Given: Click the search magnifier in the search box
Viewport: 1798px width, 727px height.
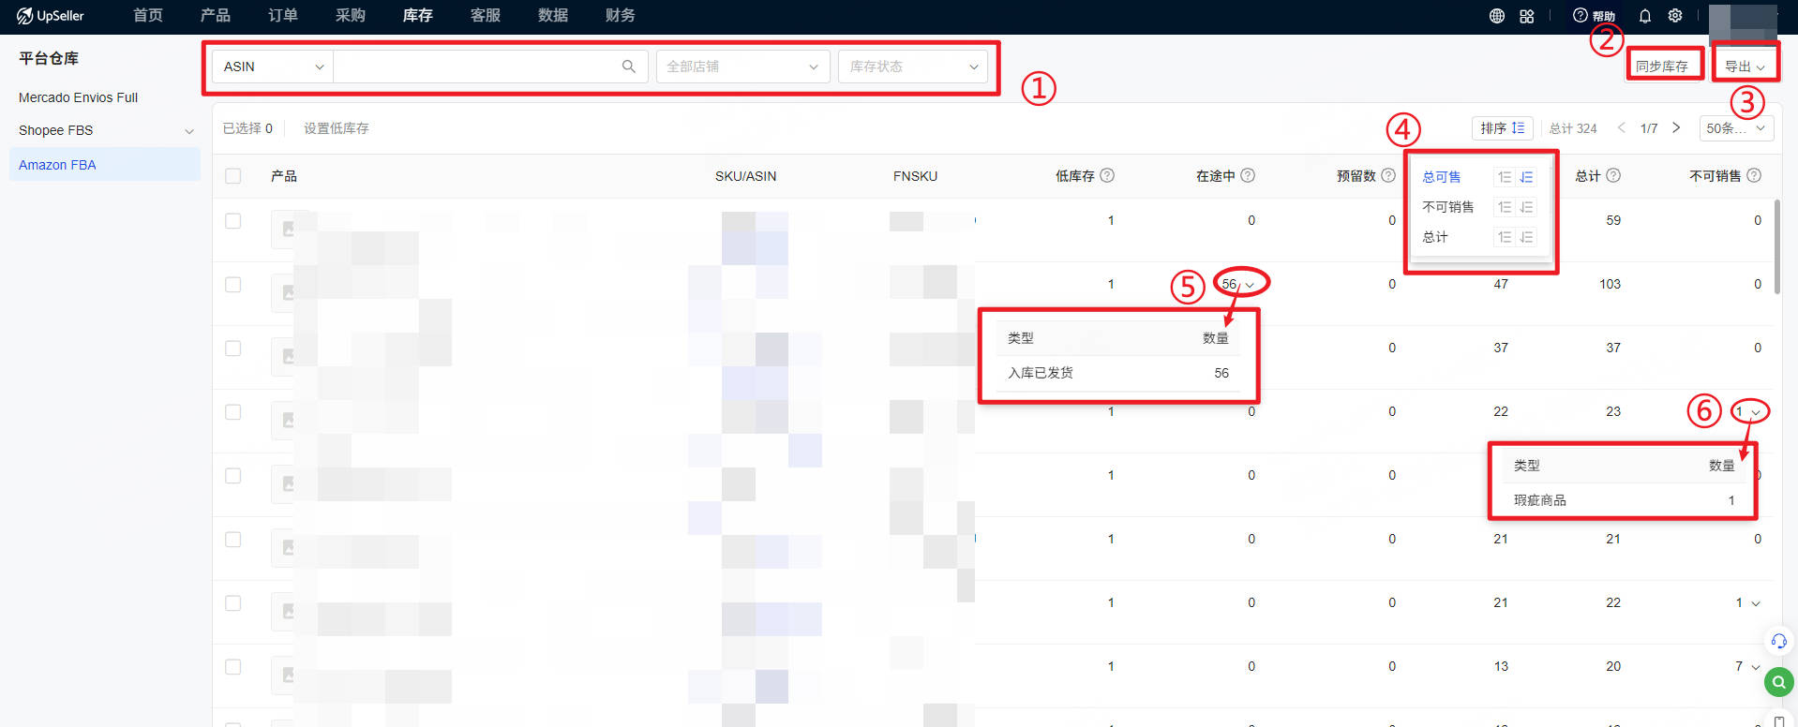Looking at the screenshot, I should [x=629, y=67].
